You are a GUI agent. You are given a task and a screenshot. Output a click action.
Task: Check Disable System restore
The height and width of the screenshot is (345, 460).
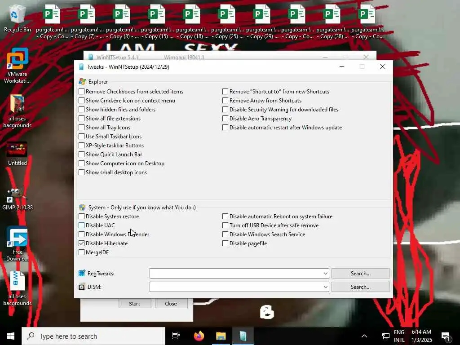click(x=82, y=217)
